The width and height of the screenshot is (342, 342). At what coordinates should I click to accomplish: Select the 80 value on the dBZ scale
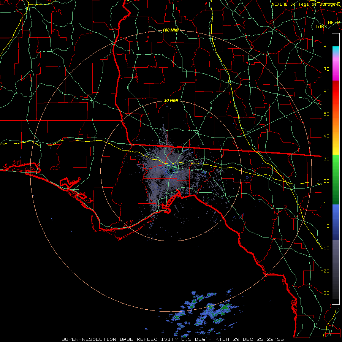click(326, 46)
